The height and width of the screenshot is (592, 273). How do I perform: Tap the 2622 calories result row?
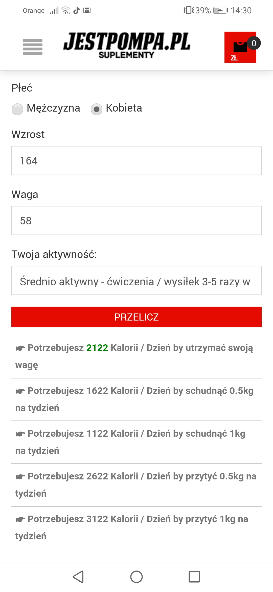point(136,485)
